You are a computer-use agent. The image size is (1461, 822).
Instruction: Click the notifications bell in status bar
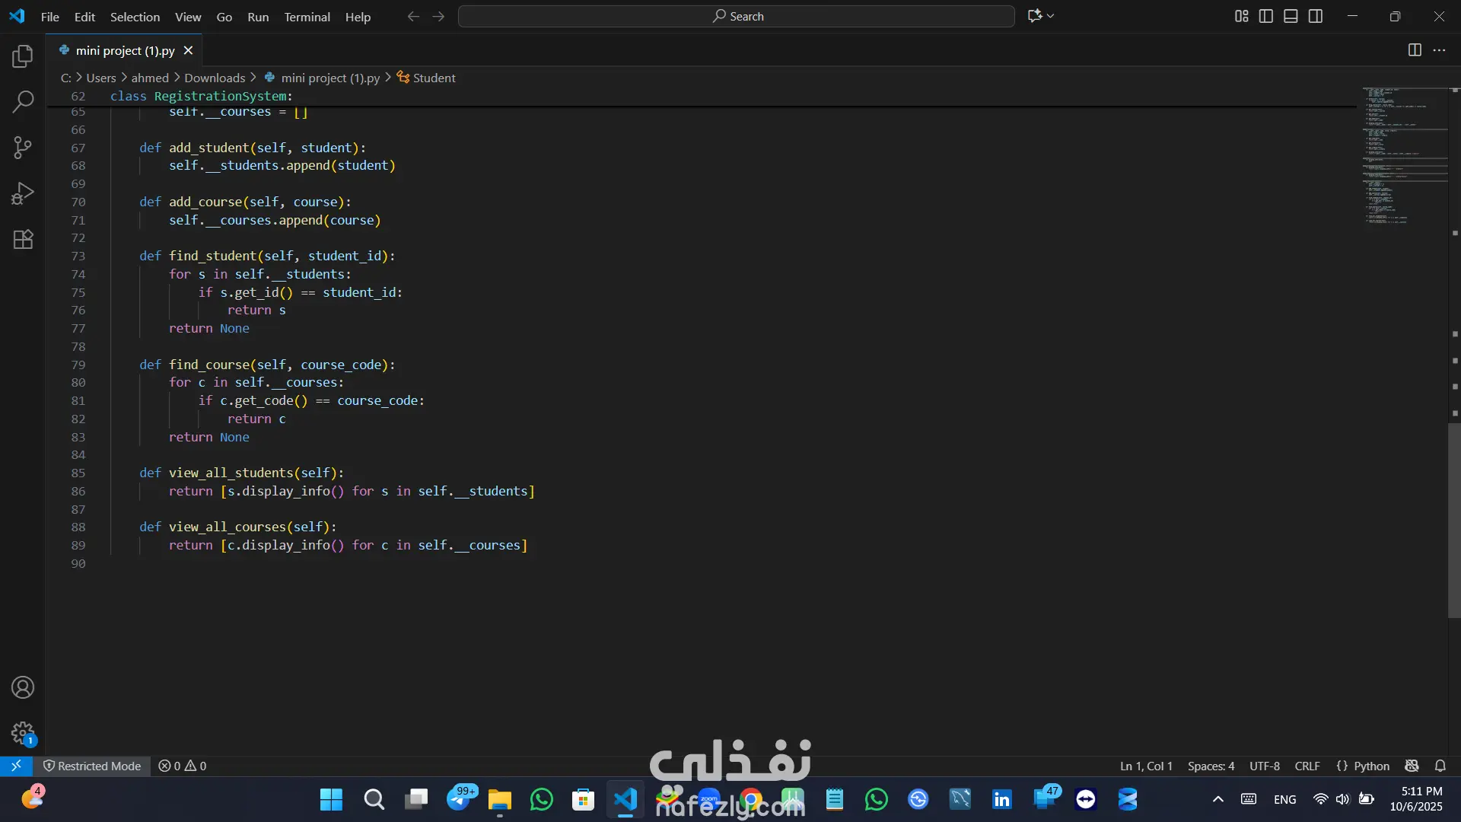(x=1440, y=766)
